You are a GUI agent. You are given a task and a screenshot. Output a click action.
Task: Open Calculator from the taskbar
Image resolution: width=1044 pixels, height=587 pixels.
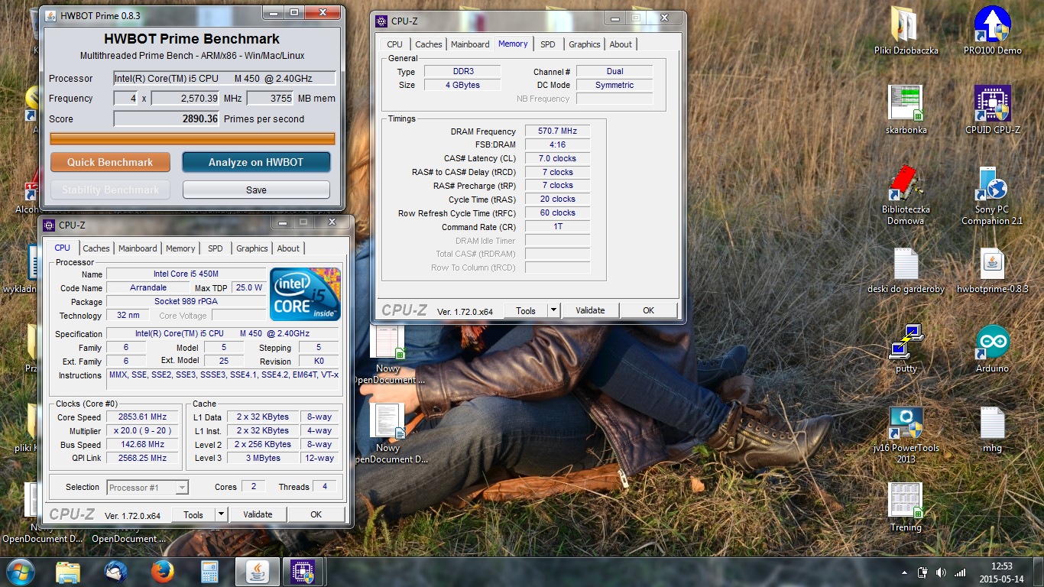pyautogui.click(x=209, y=571)
